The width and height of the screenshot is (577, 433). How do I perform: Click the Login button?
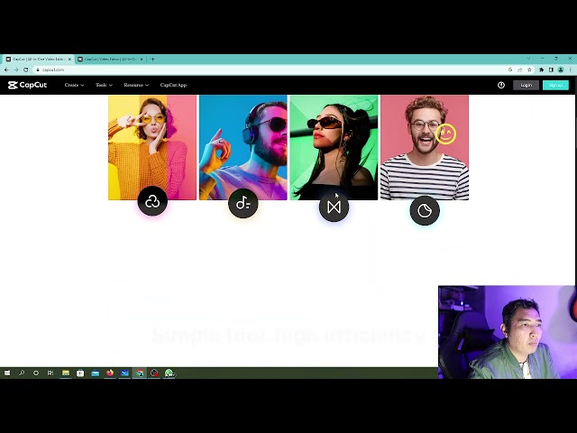click(x=526, y=85)
